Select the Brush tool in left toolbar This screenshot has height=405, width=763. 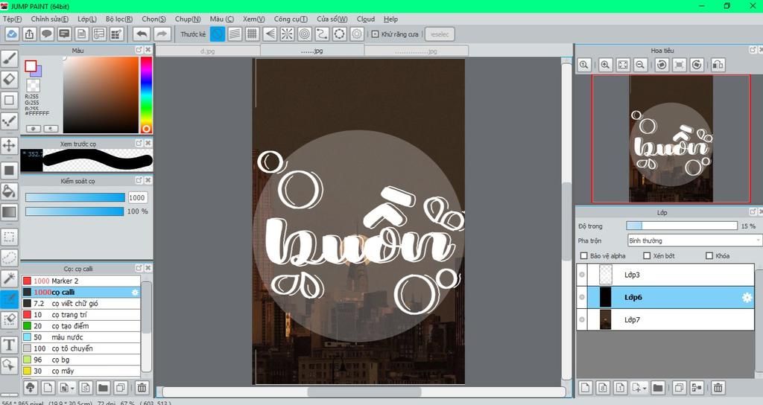coord(9,59)
